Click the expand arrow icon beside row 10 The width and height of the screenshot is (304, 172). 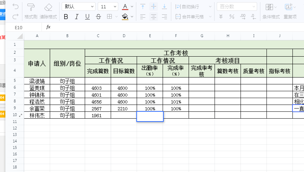(21, 115)
